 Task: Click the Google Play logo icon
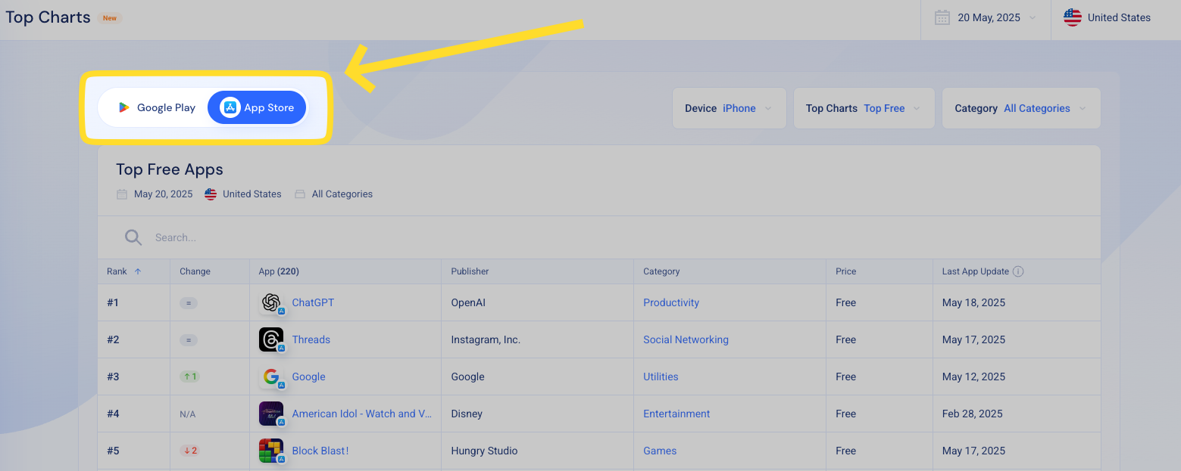(x=124, y=108)
